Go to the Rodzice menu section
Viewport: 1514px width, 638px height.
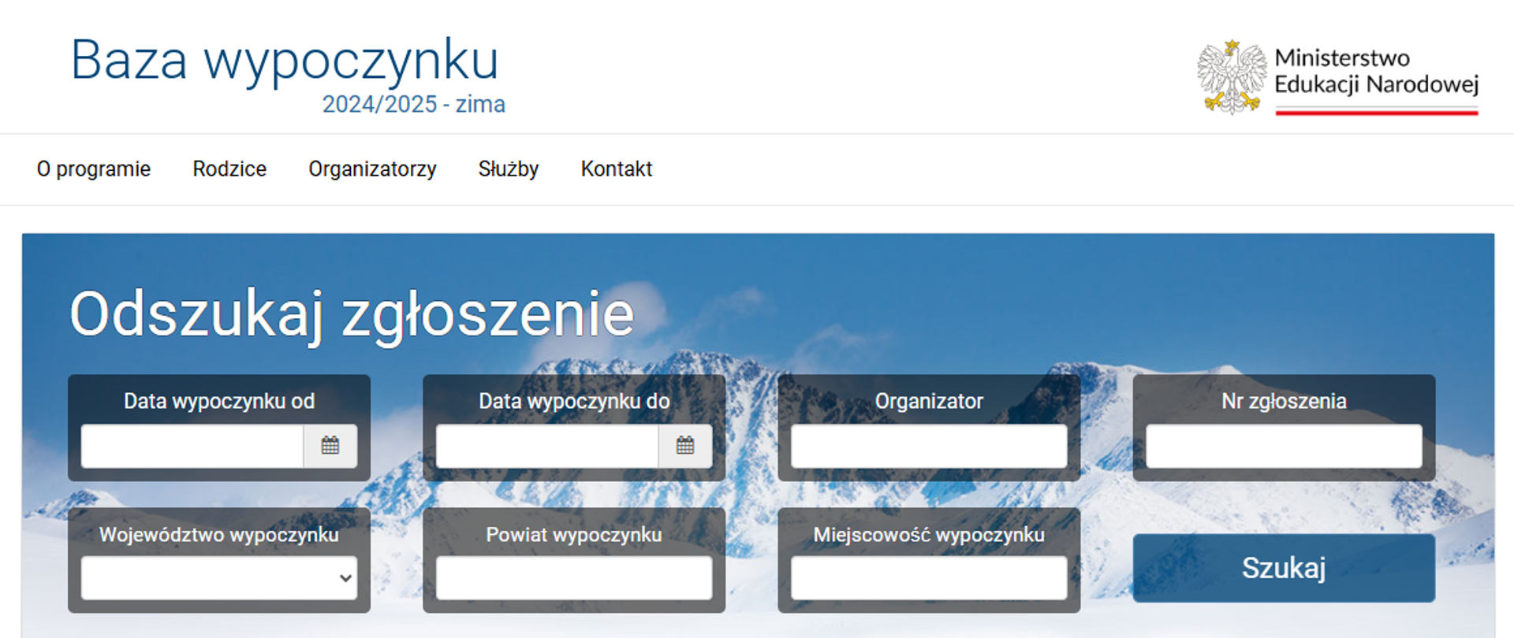[229, 169]
